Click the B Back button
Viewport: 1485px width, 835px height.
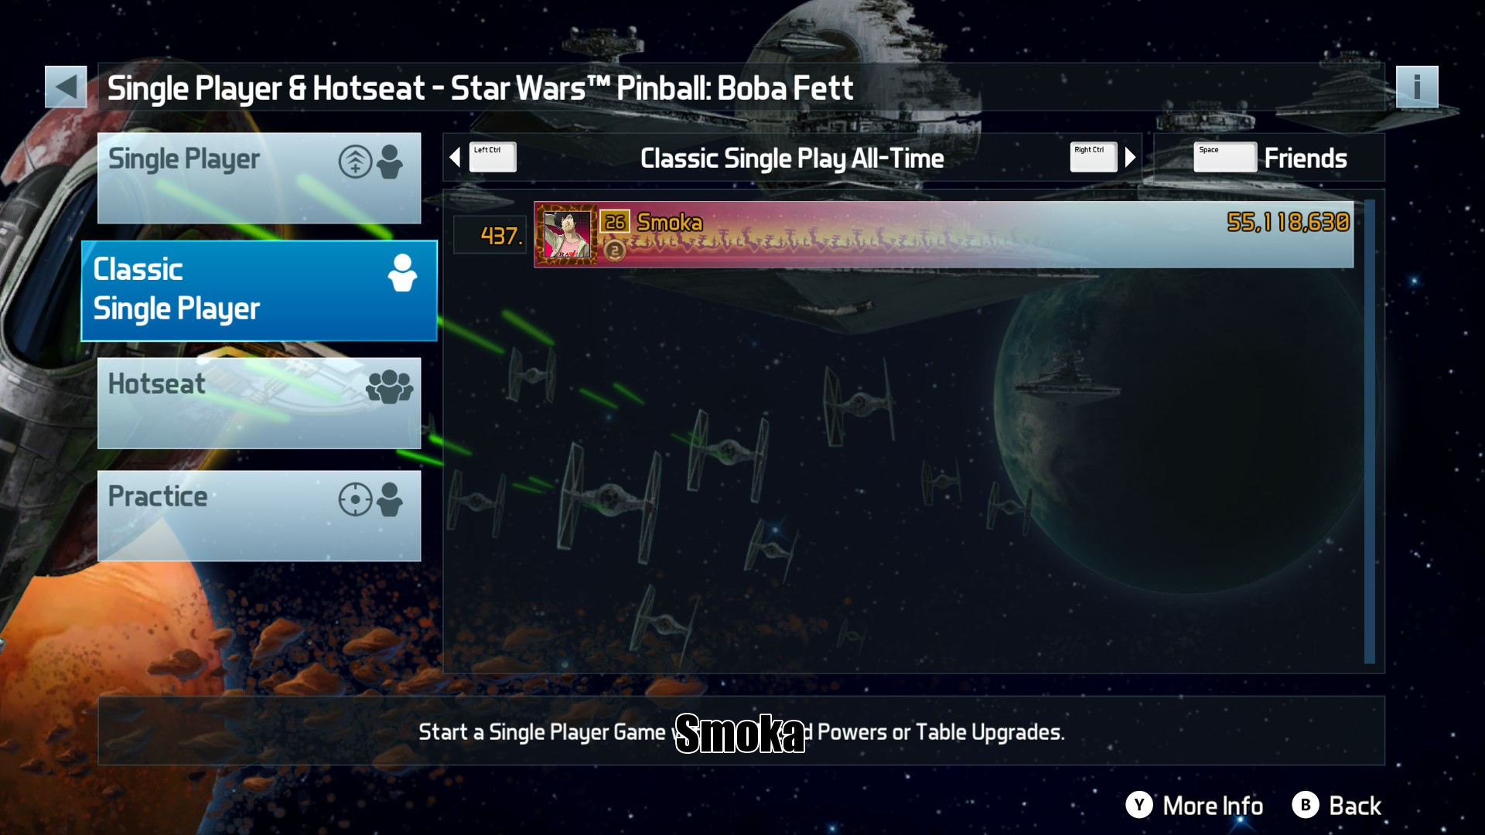coord(1336,806)
